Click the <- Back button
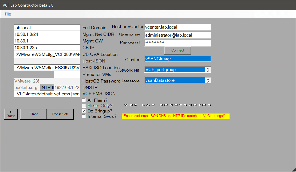This screenshot has width=296, height=172. point(11,114)
